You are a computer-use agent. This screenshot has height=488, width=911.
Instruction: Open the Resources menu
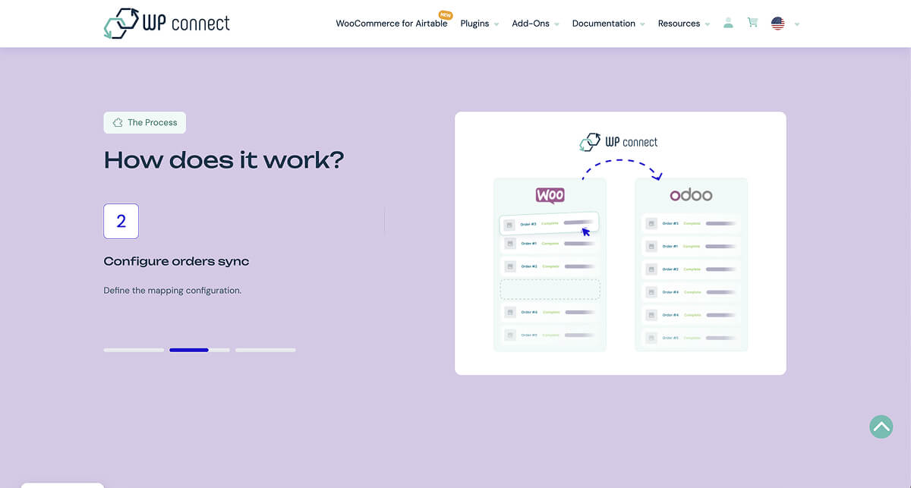point(679,24)
